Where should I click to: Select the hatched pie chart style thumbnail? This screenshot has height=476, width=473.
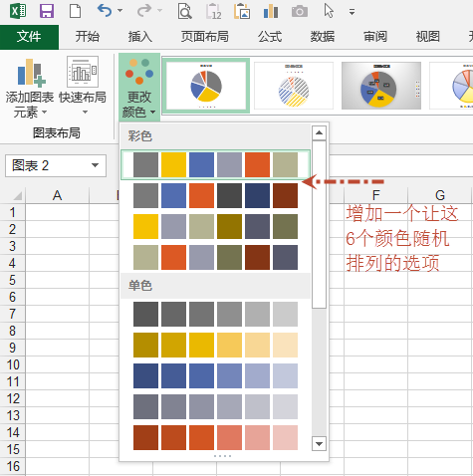tap(294, 86)
